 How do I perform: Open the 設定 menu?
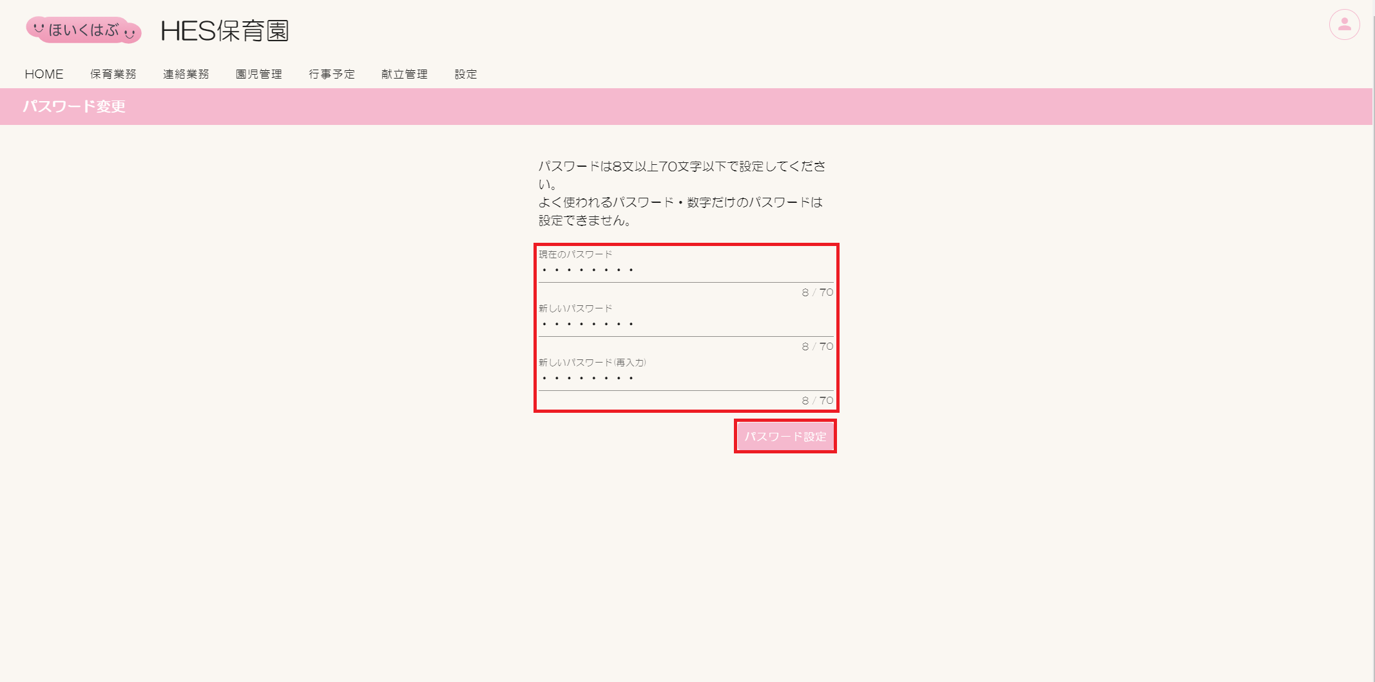[x=466, y=74]
